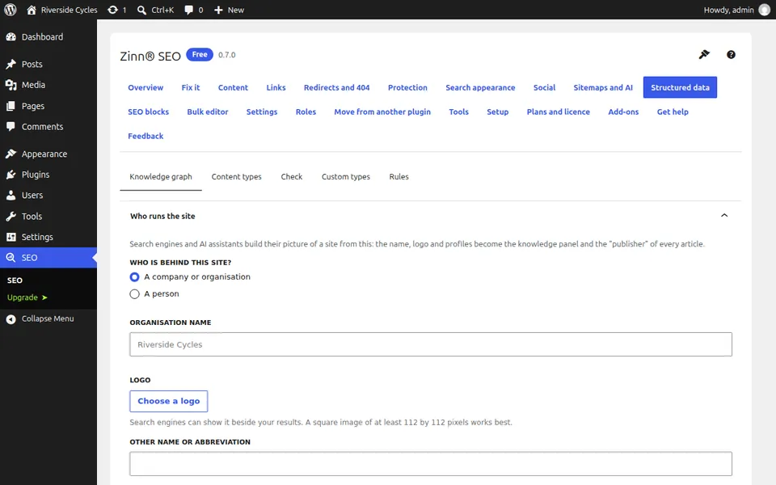
Task: Click the comments bubble icon in admin bar
Action: [x=188, y=10]
